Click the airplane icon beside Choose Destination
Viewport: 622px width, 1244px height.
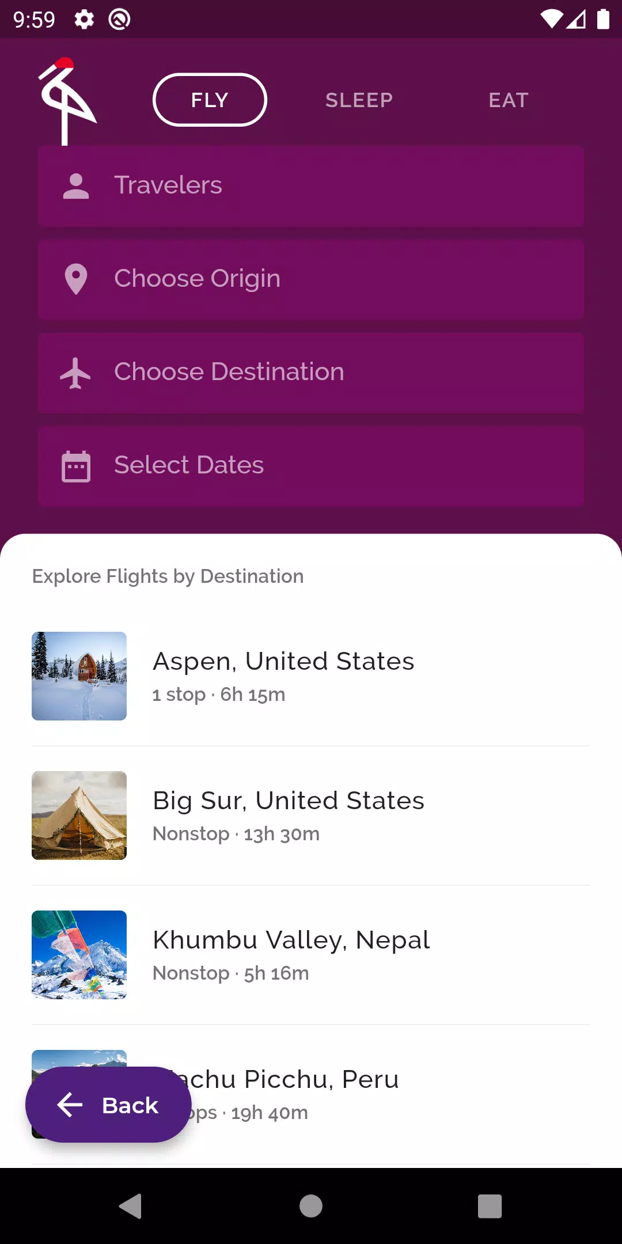tap(75, 373)
